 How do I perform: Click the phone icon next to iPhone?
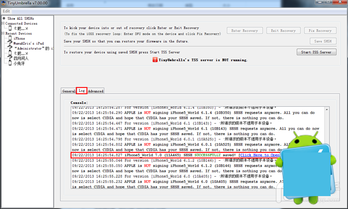[10, 38]
